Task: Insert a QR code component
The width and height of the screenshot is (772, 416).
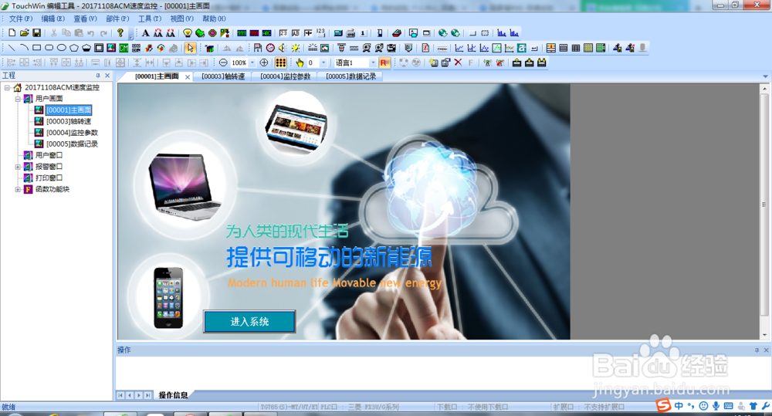Action: click(137, 48)
